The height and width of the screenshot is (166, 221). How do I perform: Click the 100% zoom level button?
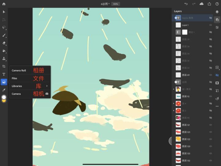tap(115, 4)
